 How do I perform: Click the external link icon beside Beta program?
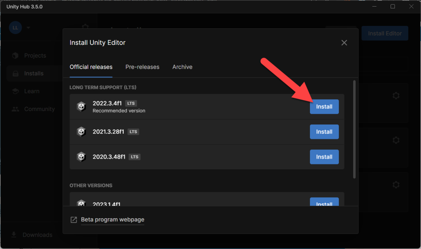(x=74, y=220)
